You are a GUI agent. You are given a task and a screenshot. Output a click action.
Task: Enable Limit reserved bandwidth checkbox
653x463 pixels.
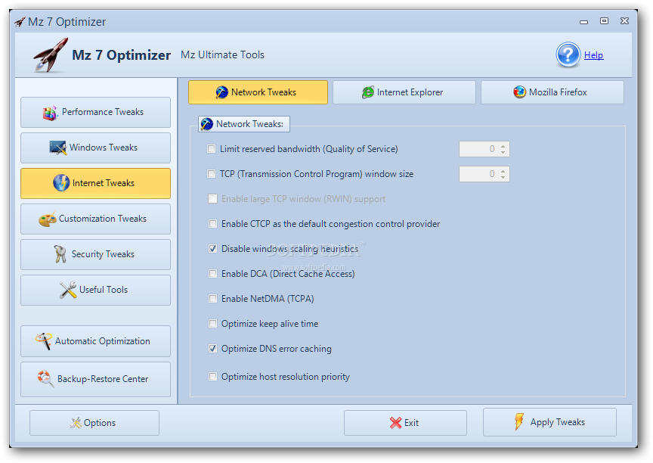tap(212, 149)
